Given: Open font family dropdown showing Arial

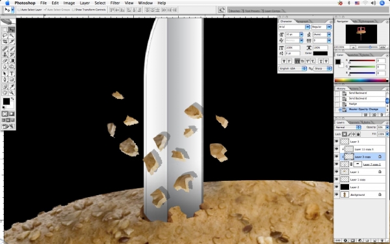Looking at the screenshot, I should tap(307, 27).
